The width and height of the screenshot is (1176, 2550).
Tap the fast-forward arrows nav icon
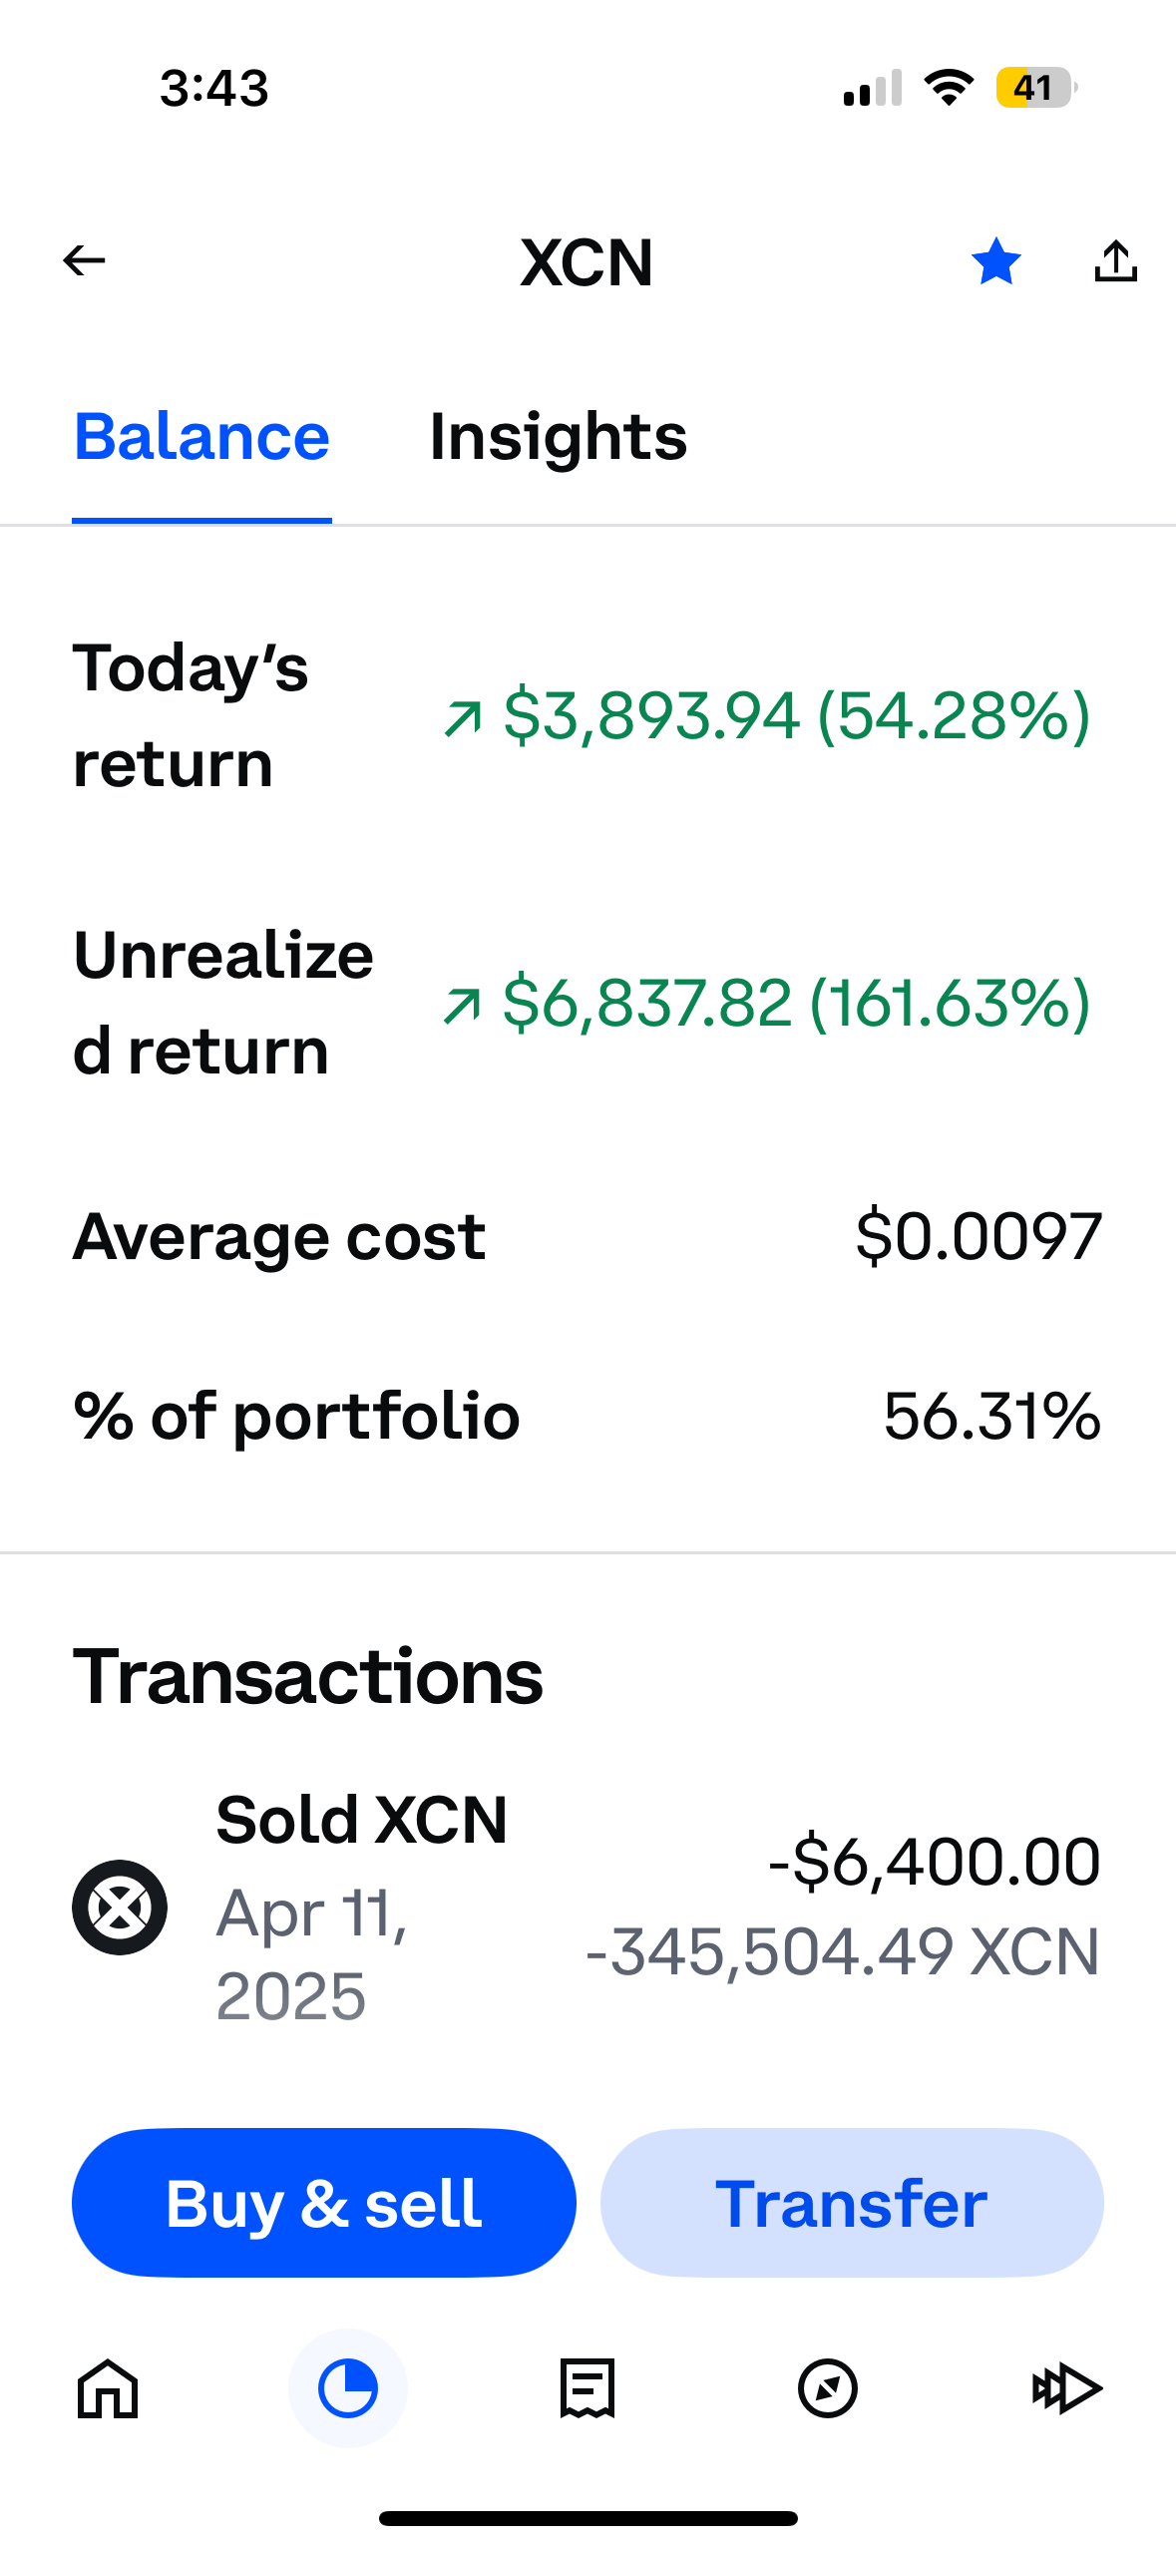1066,2387
